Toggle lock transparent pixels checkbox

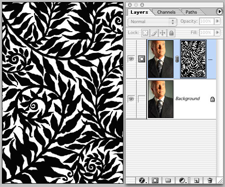145,33
